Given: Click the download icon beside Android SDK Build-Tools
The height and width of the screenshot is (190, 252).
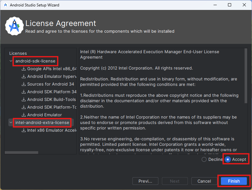Looking at the screenshot, I should 24,99.
